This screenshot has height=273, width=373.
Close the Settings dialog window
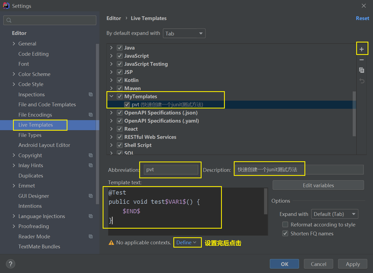(364, 6)
